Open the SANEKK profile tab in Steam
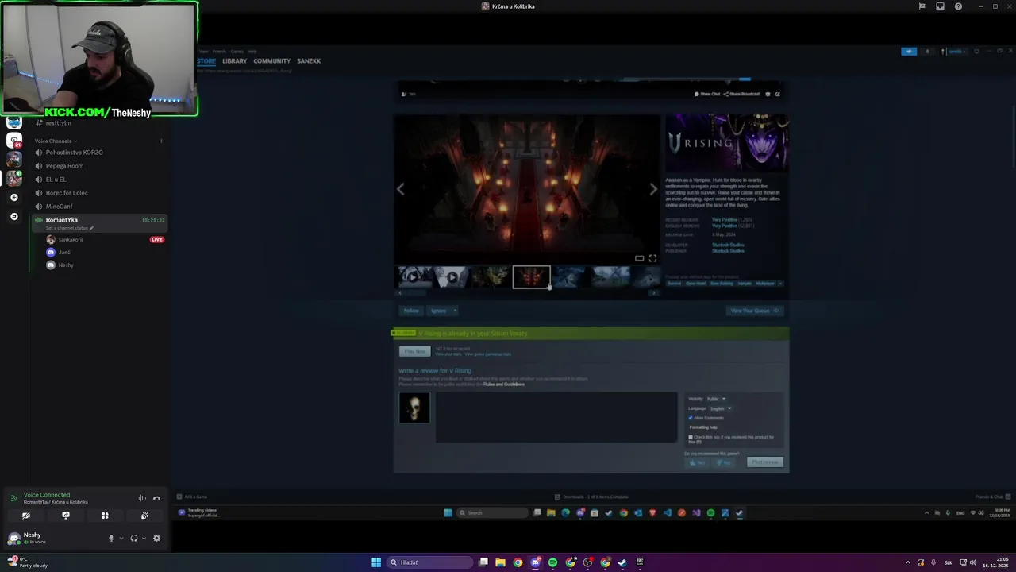The width and height of the screenshot is (1016, 572). (309, 60)
